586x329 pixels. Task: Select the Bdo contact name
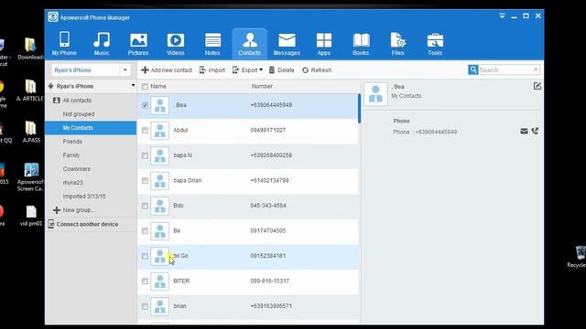click(x=179, y=206)
